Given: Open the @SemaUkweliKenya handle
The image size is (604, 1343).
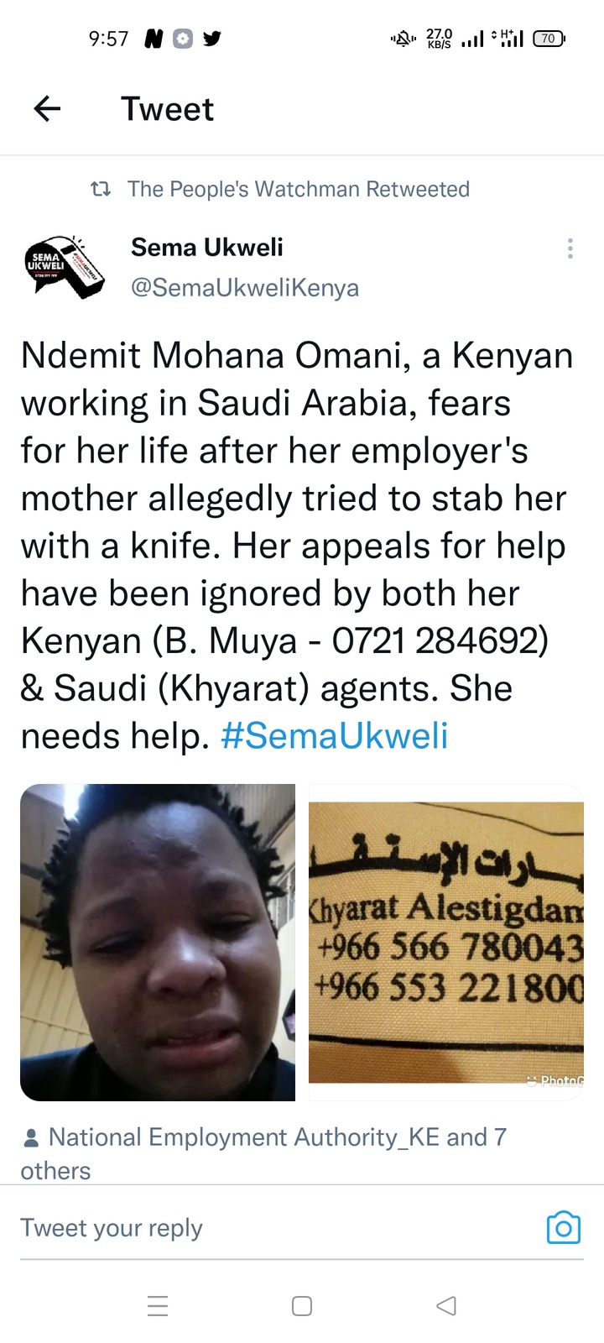Looking at the screenshot, I should pos(245,288).
